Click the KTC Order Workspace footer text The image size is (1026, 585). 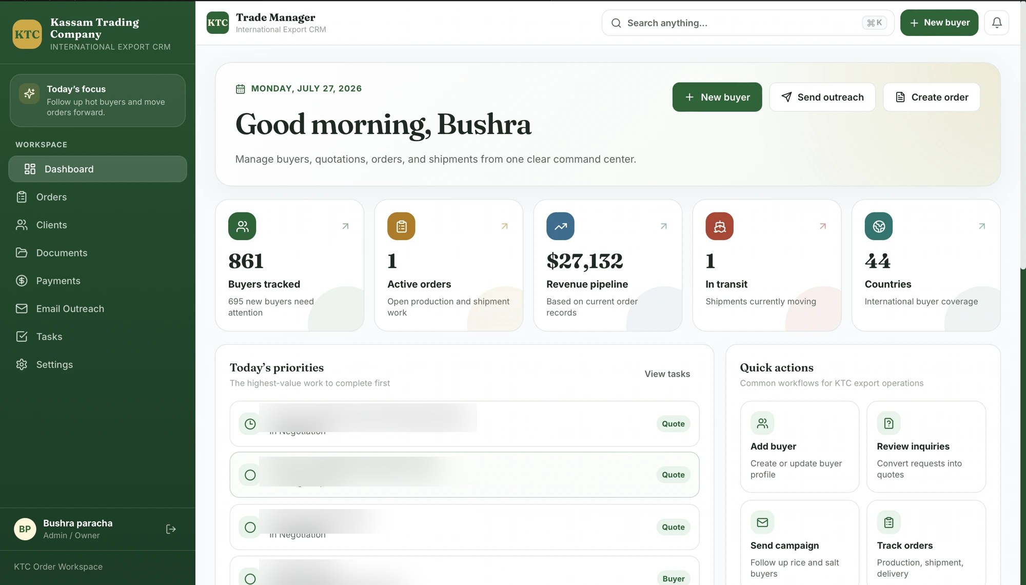(x=58, y=567)
